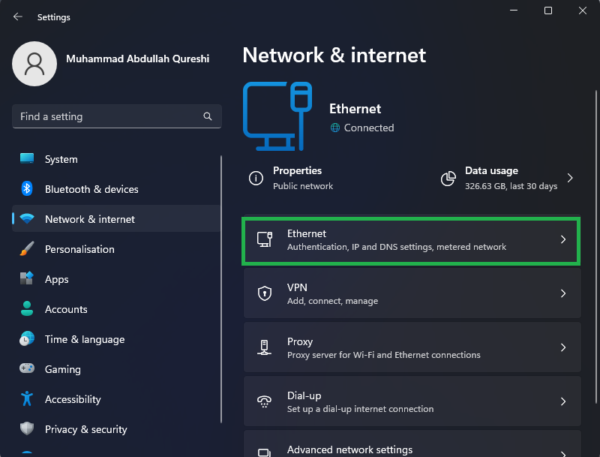This screenshot has width=600, height=457.
Task: Click the Gaming controller icon
Action: click(x=27, y=369)
